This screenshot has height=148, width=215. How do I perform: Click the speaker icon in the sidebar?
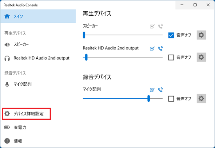[7, 45]
